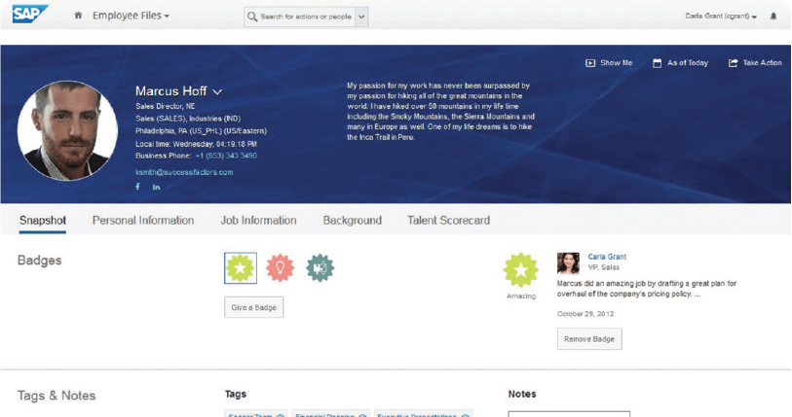Click the Take Action share icon

(733, 63)
